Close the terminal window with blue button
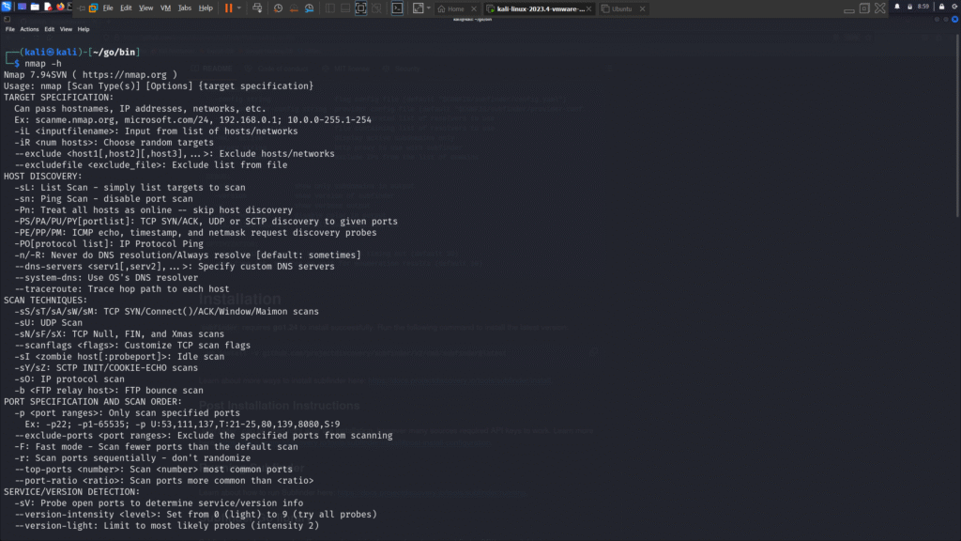The width and height of the screenshot is (961, 541). (954, 20)
